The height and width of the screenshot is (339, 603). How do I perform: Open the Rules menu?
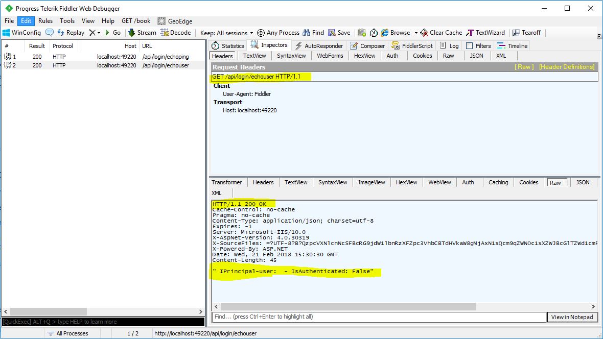pyautogui.click(x=45, y=21)
